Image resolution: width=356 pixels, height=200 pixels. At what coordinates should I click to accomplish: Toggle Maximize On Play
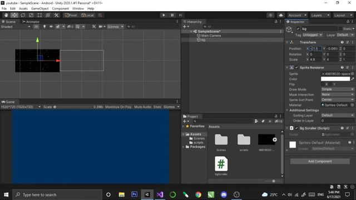coord(118,107)
